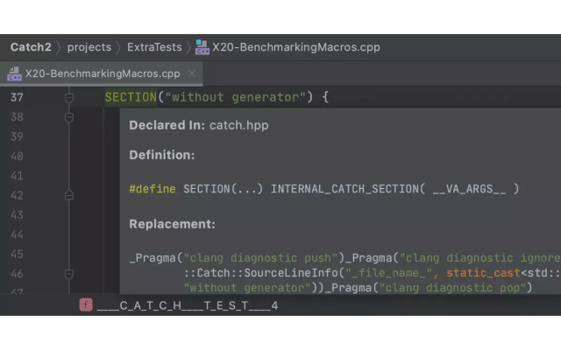
Task: Click ____C_A_T_C_H____T_E_S_T____4 function breadcrumb
Action: (187, 305)
